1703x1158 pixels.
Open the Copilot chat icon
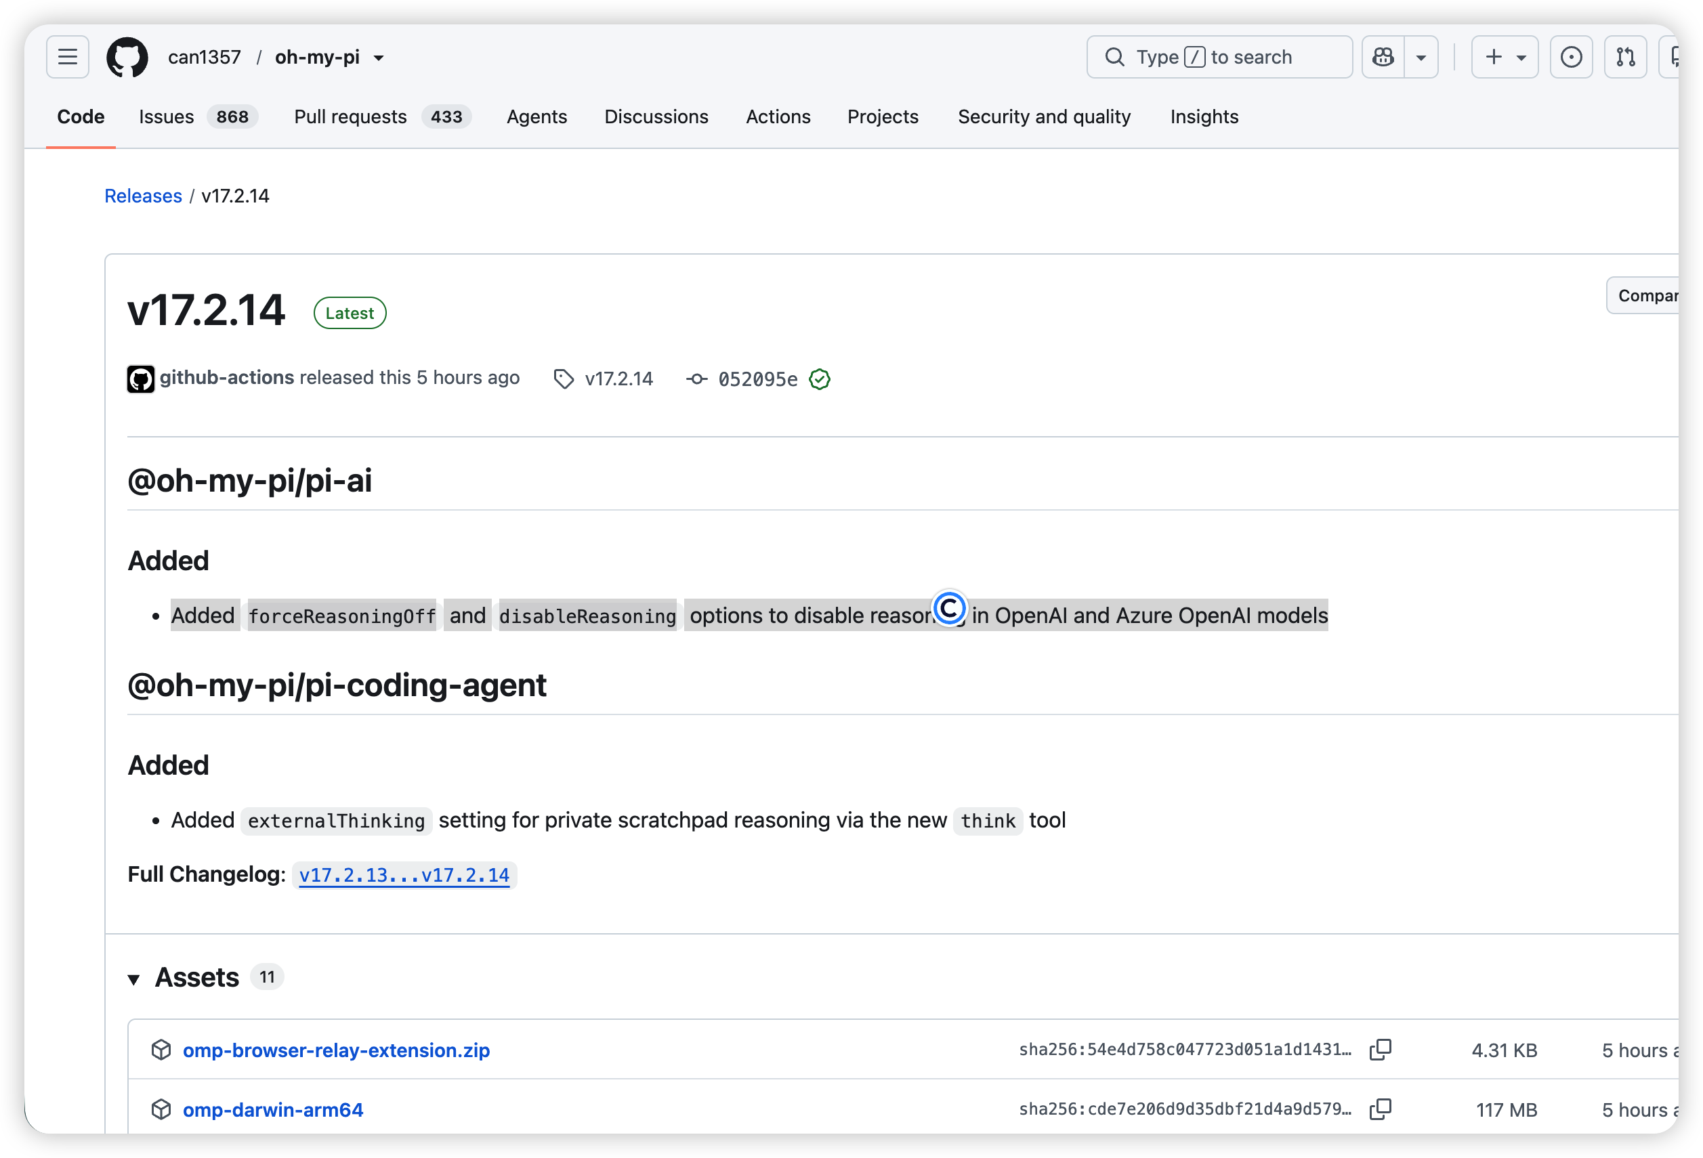tap(1383, 57)
